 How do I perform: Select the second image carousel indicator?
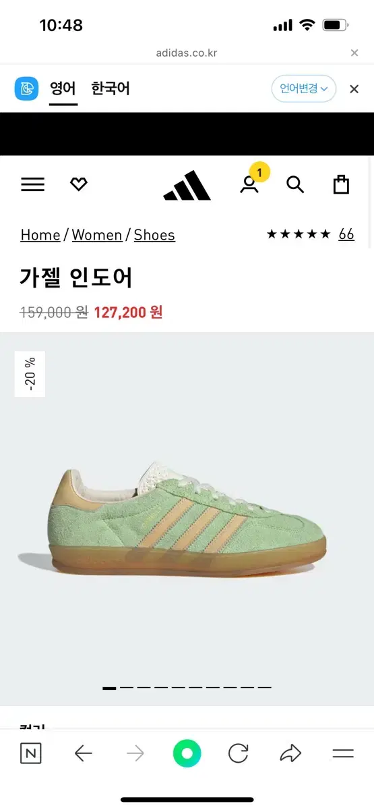(127, 687)
